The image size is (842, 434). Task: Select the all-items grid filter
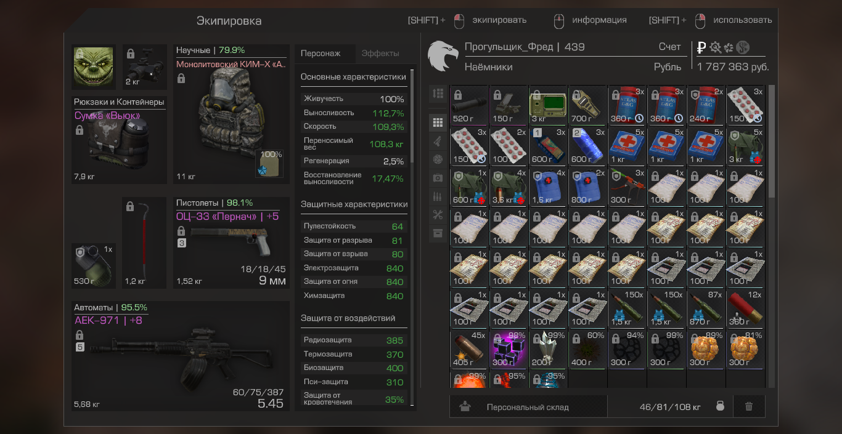pos(438,123)
